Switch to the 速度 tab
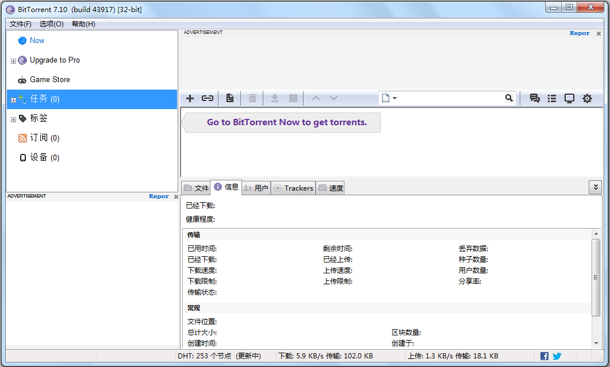Viewport: 610px width, 367px height. 330,188
